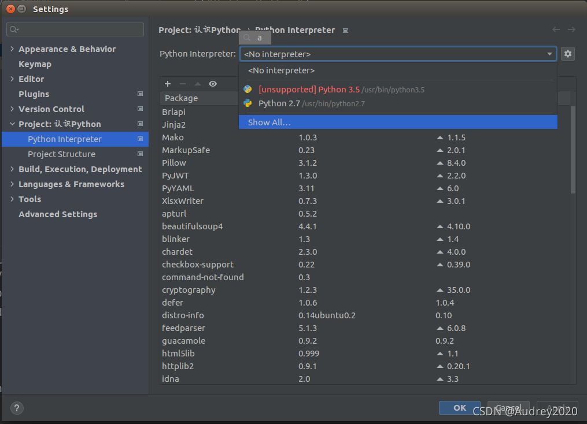The image size is (587, 424).
Task: Select the apturl package row
Action: (x=365, y=214)
